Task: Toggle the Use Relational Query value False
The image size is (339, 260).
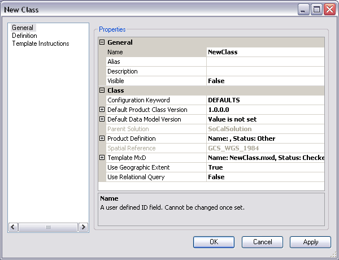Action: point(265,177)
